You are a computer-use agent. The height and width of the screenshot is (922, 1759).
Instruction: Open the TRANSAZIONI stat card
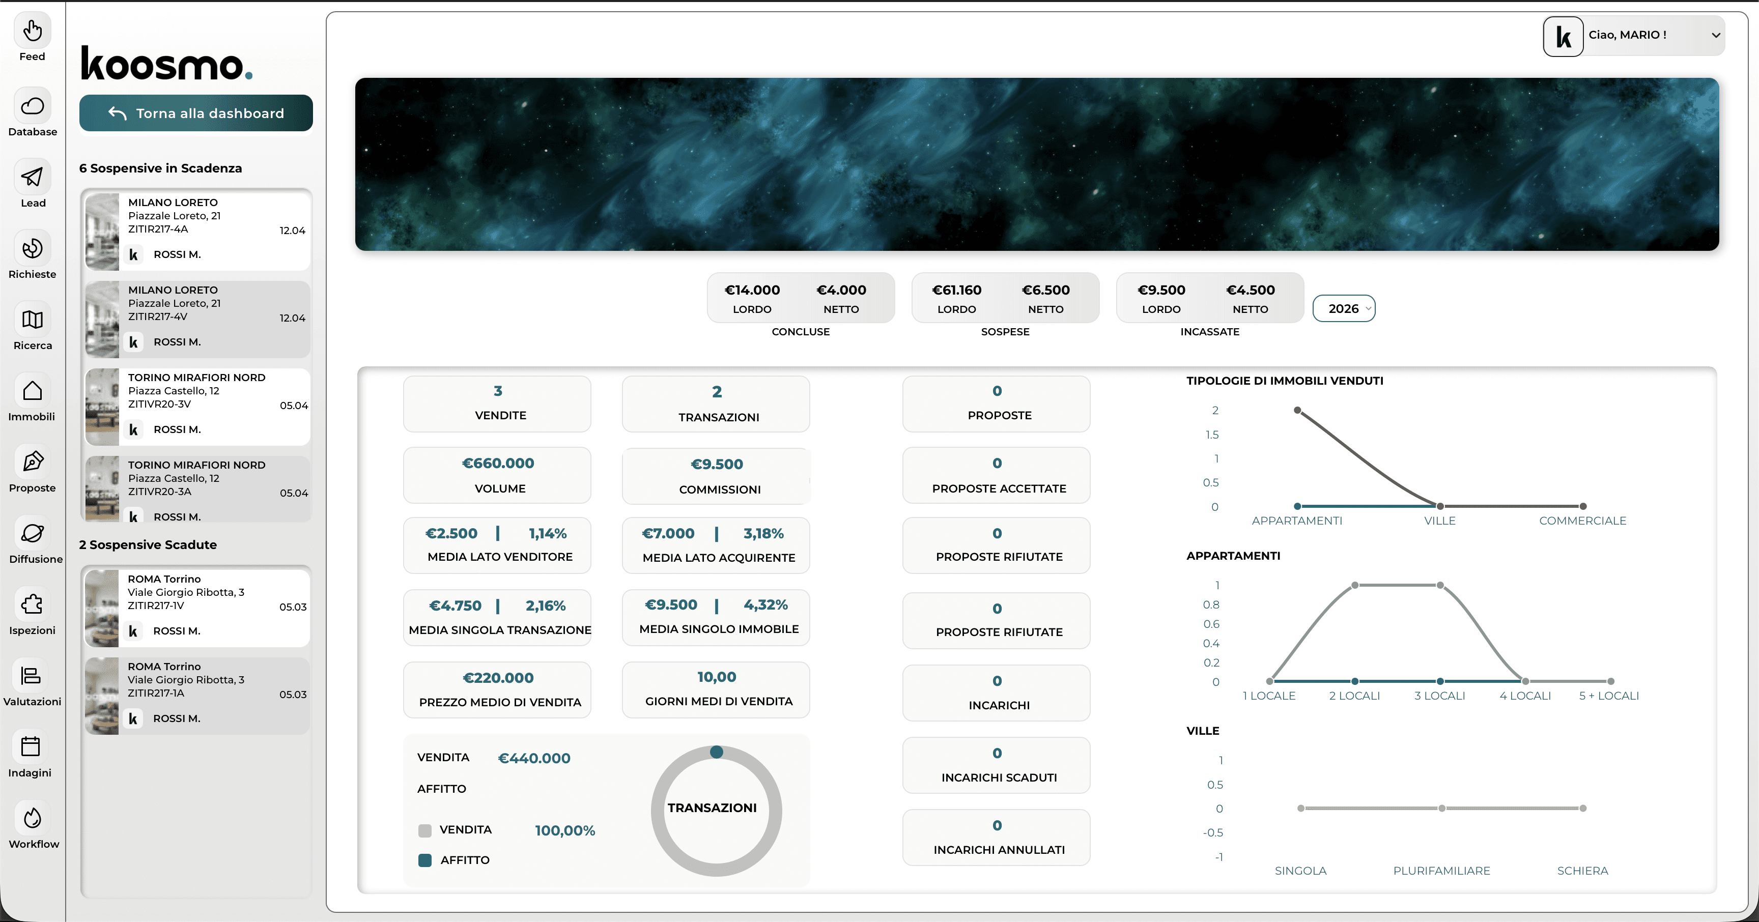point(716,404)
